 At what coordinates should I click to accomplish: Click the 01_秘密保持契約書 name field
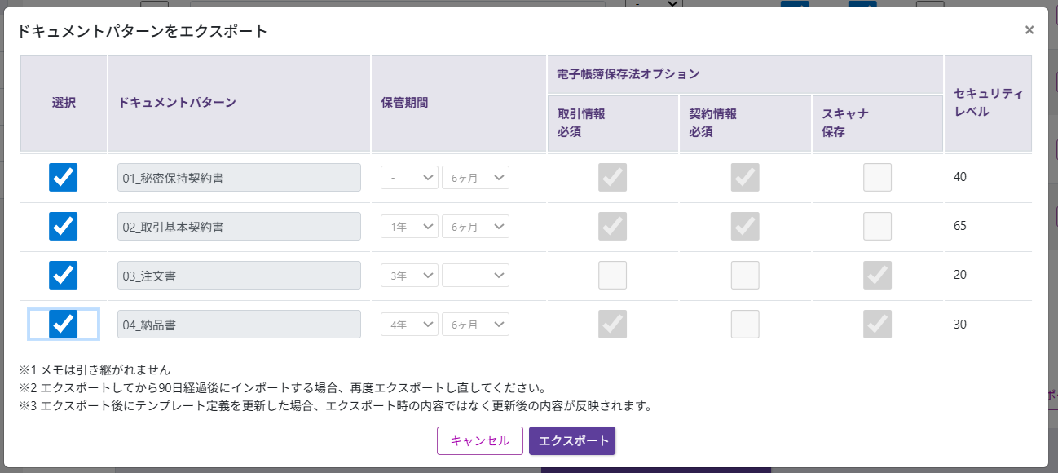pyautogui.click(x=239, y=178)
